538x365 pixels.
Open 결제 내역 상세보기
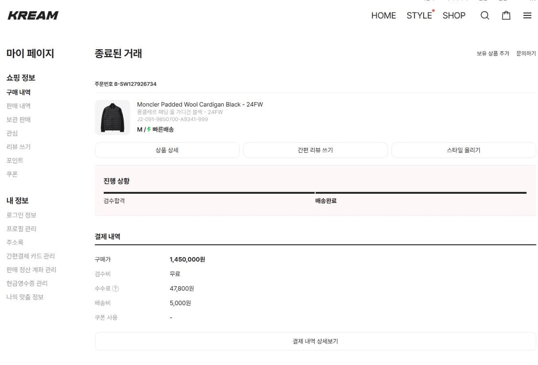pos(316,341)
